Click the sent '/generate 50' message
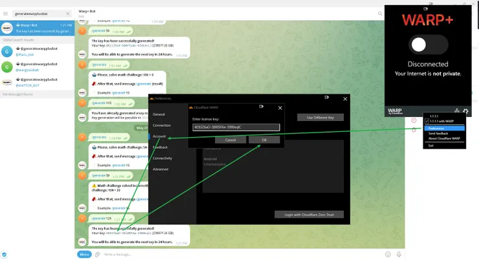The width and height of the screenshot is (479, 260). pyautogui.click(x=111, y=31)
